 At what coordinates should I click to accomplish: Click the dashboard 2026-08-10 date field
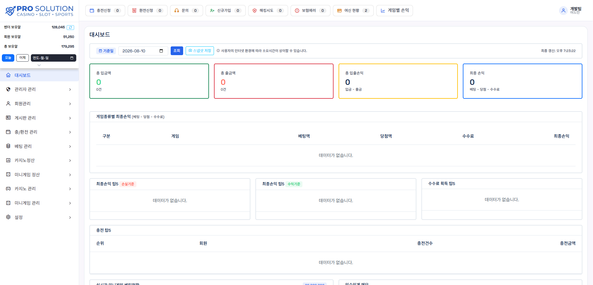pos(143,51)
